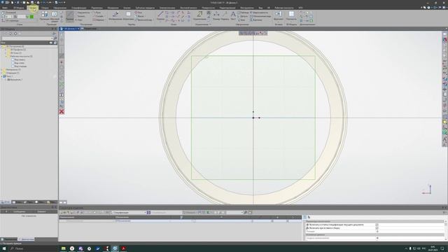The height and width of the screenshot is (252, 448).
Task: Open the Файл menu tab
Action: (x=5, y=8)
